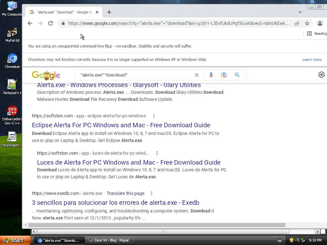Bookmark this page with the star
327x245 pixels.
(x=307, y=23)
